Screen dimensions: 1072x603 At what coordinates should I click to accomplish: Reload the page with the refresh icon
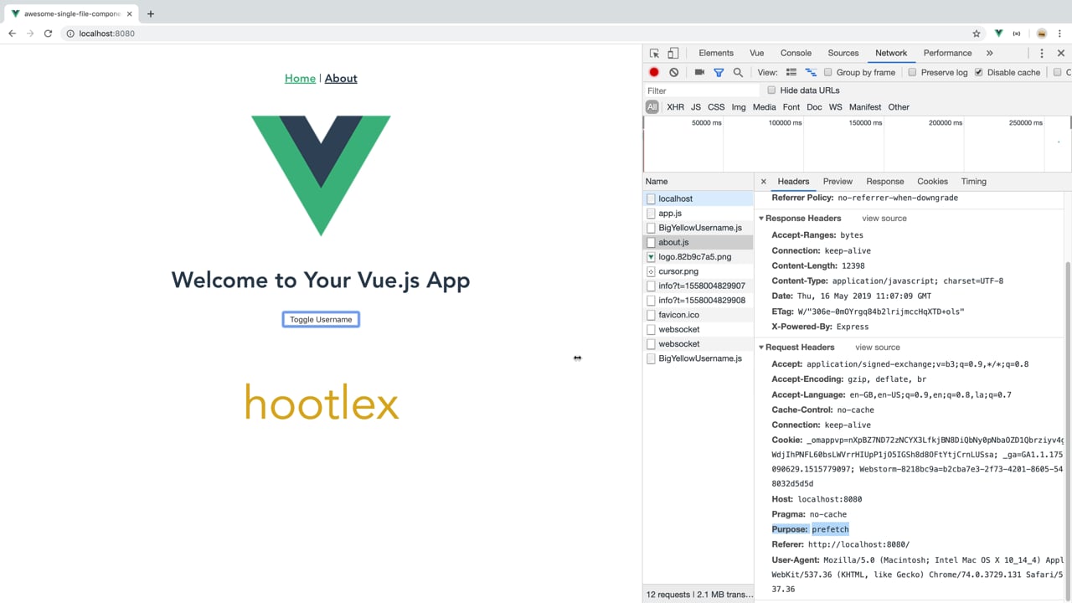(x=48, y=33)
